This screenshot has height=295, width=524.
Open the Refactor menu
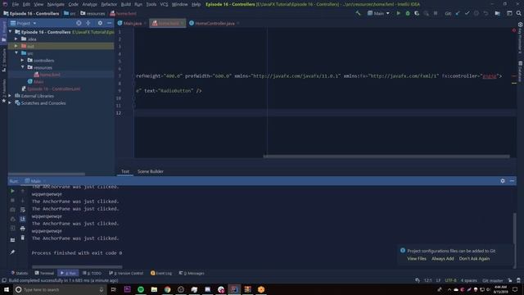tap(109, 4)
